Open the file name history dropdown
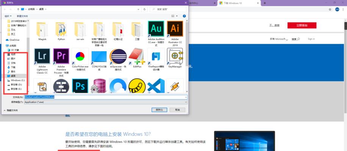347x151 pixels. [186, 97]
